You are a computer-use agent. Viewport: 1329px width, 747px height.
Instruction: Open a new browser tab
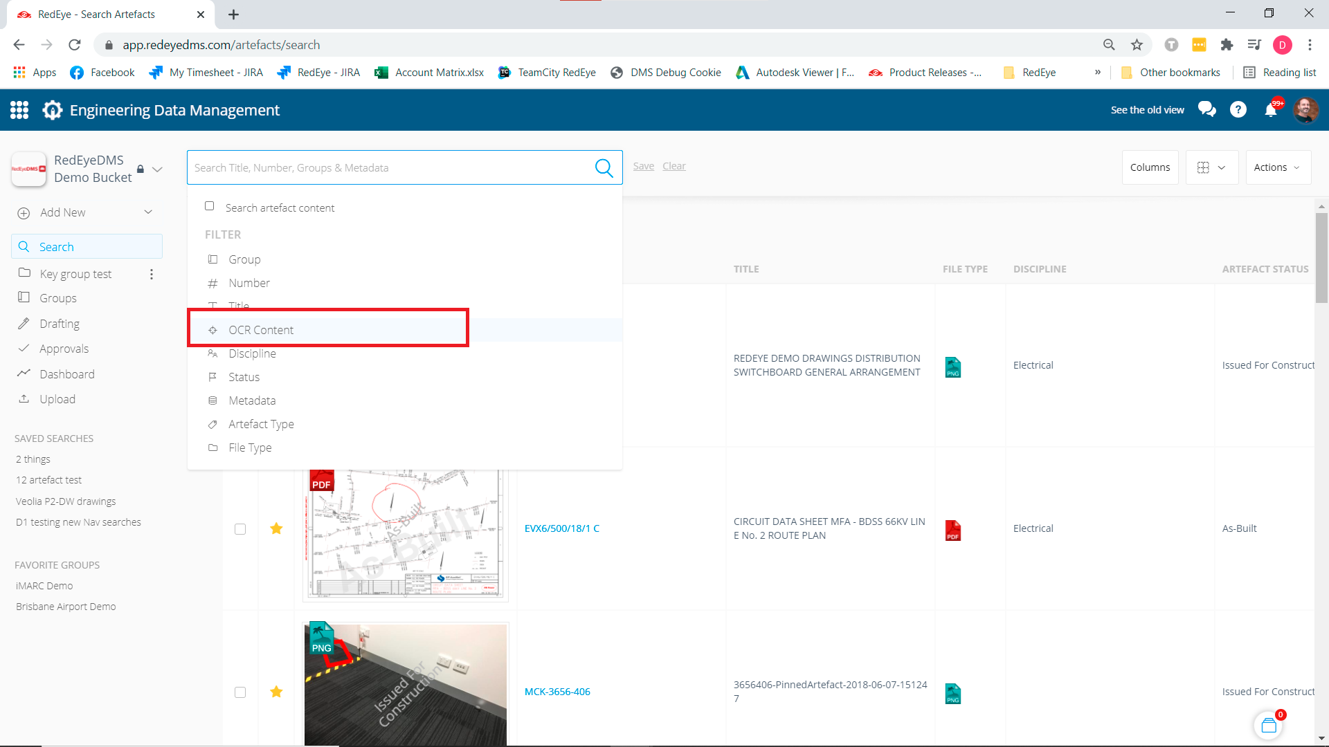tap(233, 15)
